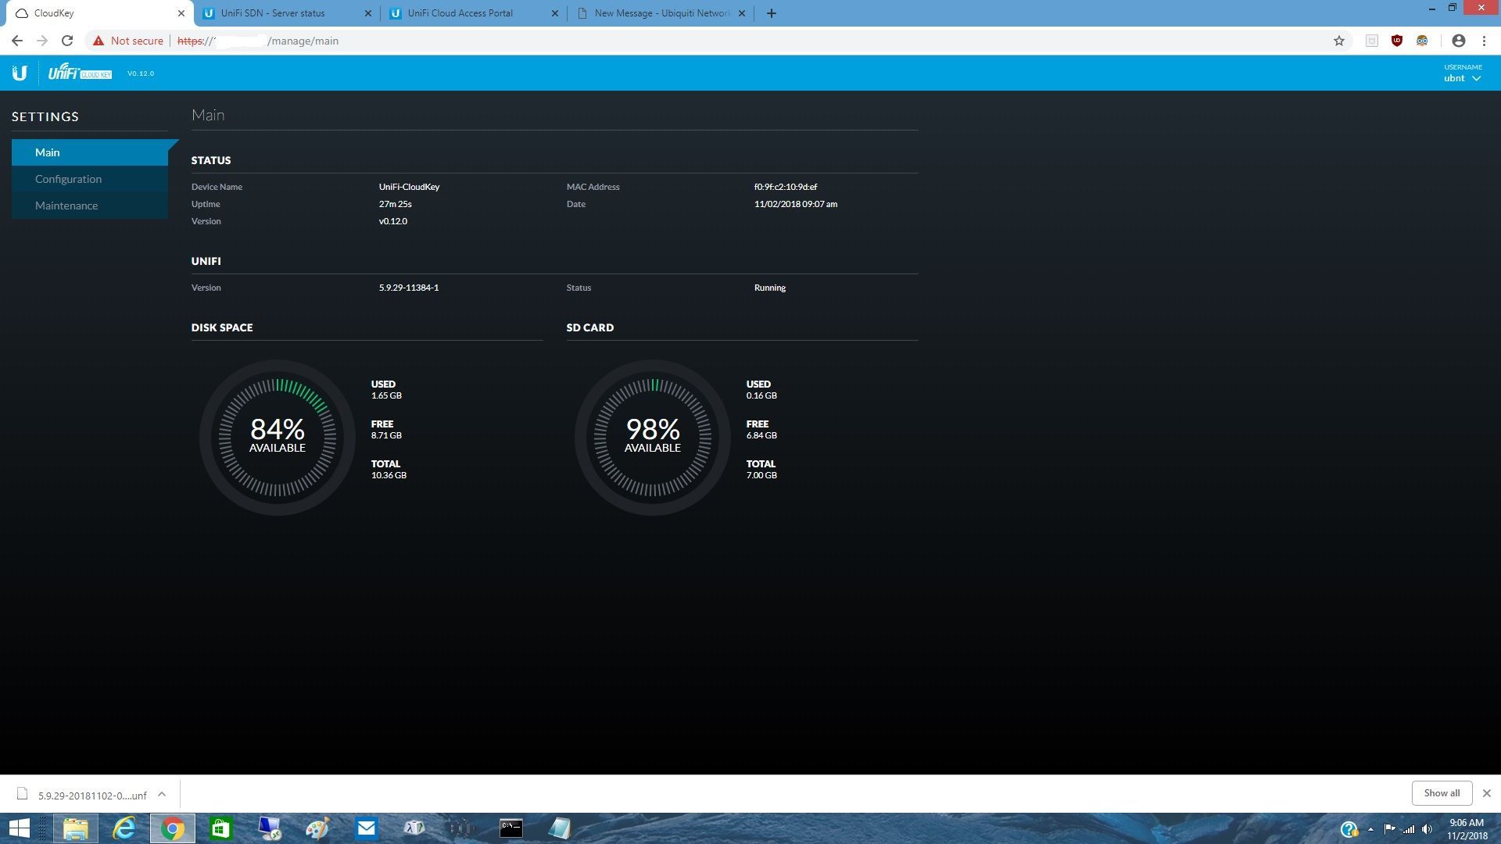
Task: Expand options for downloaded .unf file
Action: tap(162, 794)
